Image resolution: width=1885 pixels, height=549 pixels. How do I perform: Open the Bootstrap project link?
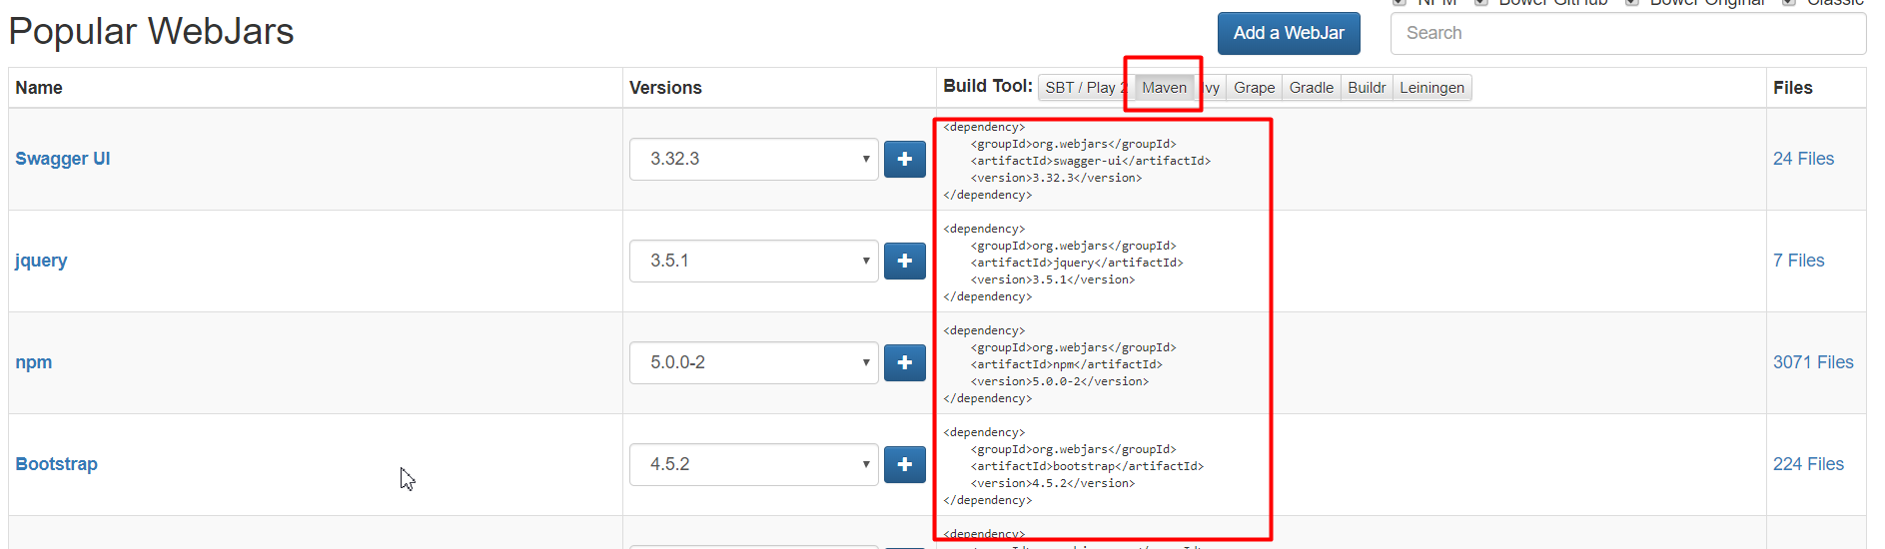pos(57,464)
